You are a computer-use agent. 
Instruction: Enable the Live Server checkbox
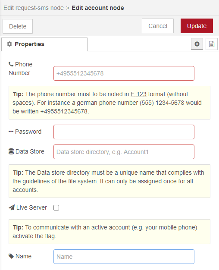click(56, 207)
